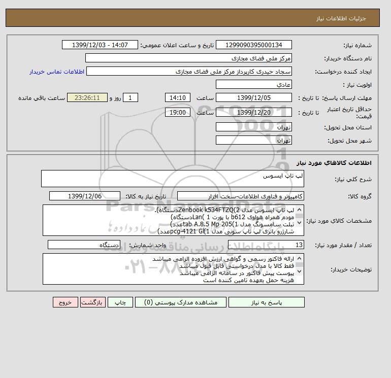The height and width of the screenshot is (378, 391).
Task: Click the فقط کالا با مدل درخواستی line
Action: [x=237, y=266]
